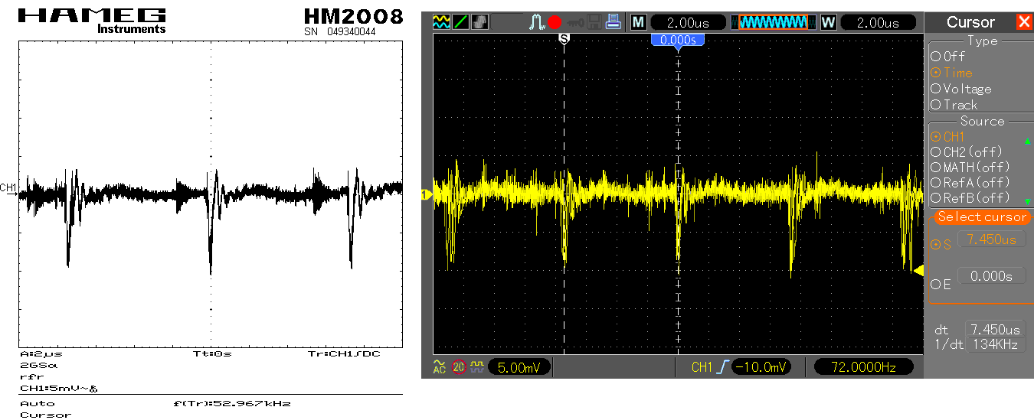Click the floppy disk save icon
The height and width of the screenshot is (420, 1034).
tap(594, 22)
